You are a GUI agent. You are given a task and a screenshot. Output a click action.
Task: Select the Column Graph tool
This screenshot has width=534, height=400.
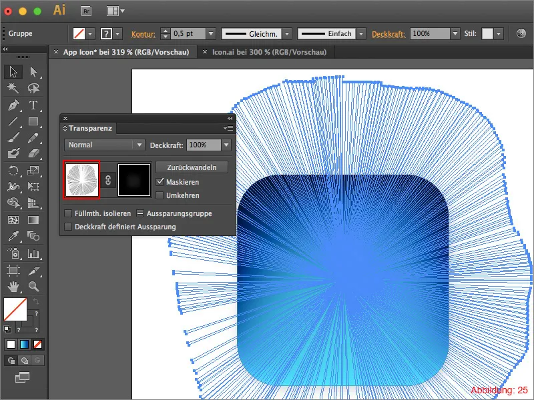pyautogui.click(x=33, y=253)
